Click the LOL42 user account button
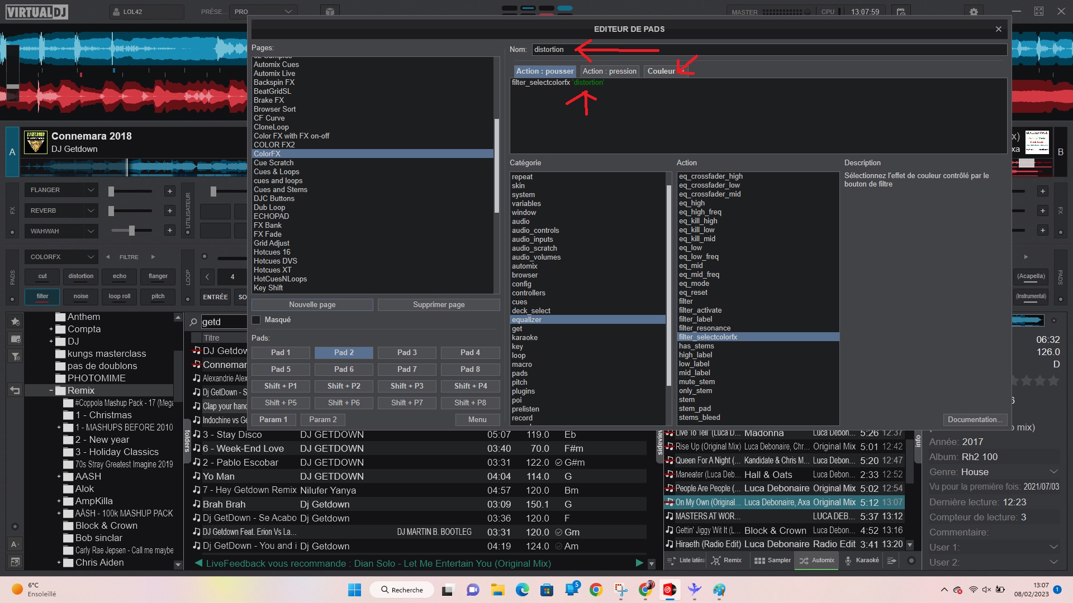This screenshot has width=1073, height=603. (146, 12)
